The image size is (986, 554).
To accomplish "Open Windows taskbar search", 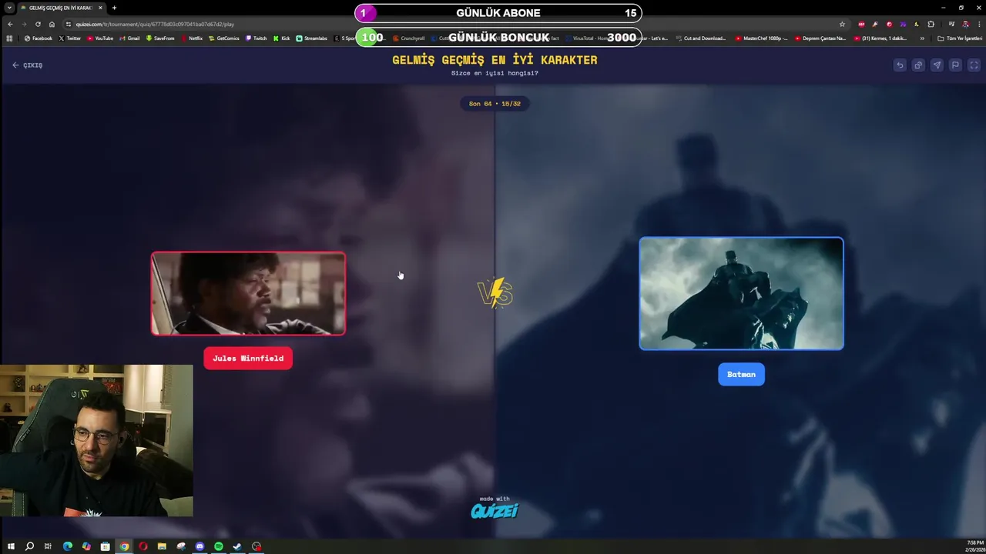I will tap(29, 546).
